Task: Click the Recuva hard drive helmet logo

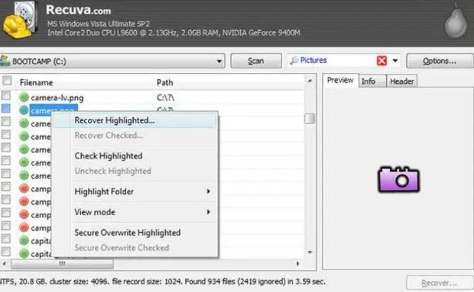Action: tap(20, 21)
